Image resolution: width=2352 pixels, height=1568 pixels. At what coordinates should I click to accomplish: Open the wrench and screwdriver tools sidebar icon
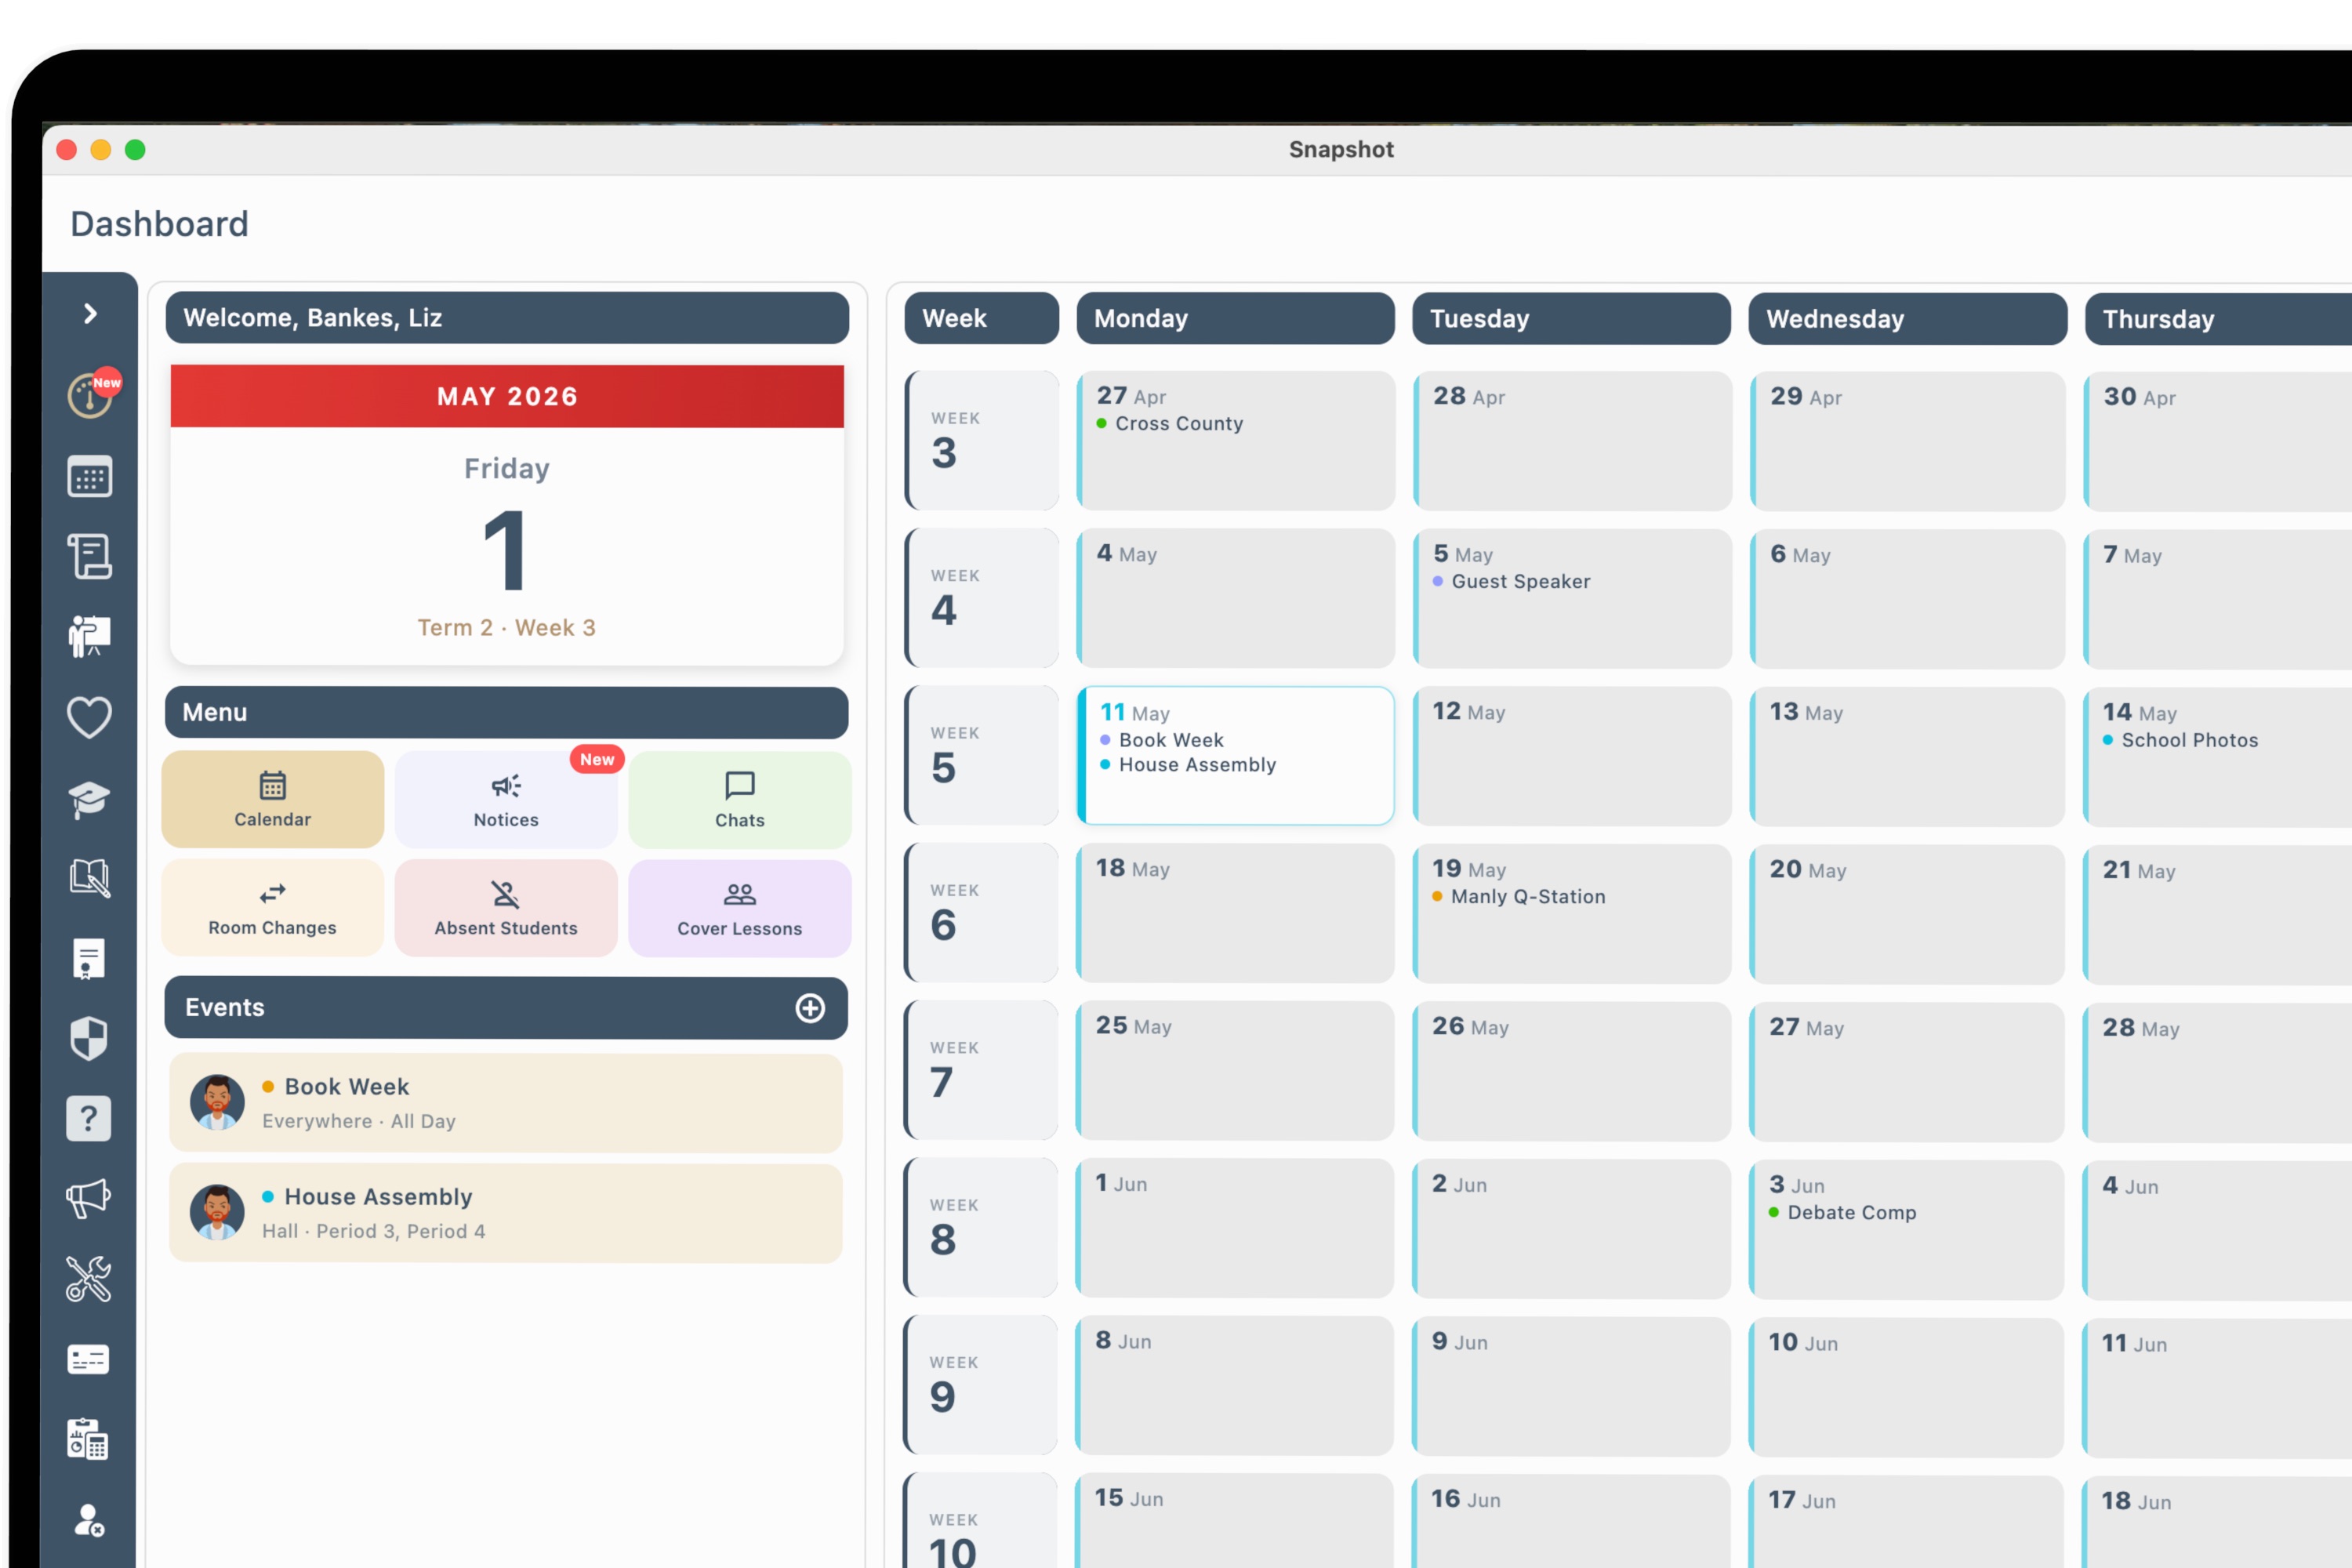click(89, 1279)
